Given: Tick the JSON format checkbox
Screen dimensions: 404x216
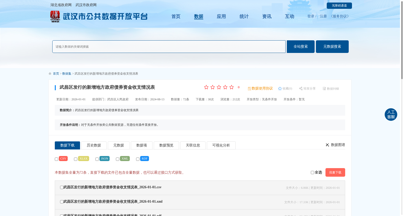Looking at the screenshot, I should click(97, 159).
